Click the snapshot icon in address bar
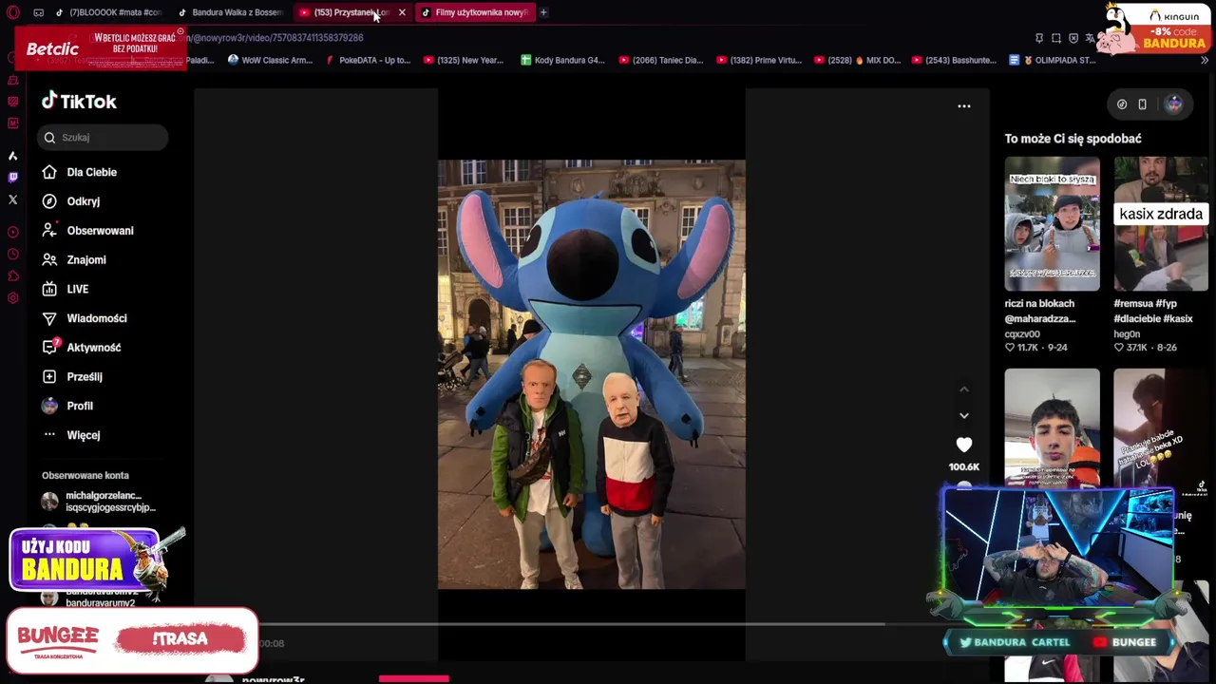The image size is (1216, 684). pyautogui.click(x=1055, y=38)
